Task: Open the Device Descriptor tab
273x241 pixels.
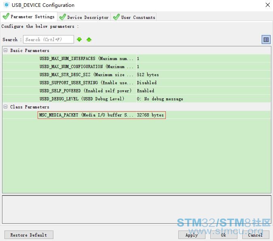Action: pyautogui.click(x=84, y=17)
